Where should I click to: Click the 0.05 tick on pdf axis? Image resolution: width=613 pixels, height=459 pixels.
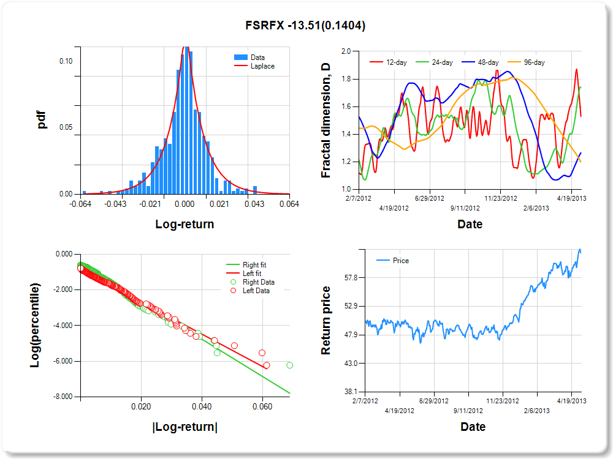tap(66, 128)
